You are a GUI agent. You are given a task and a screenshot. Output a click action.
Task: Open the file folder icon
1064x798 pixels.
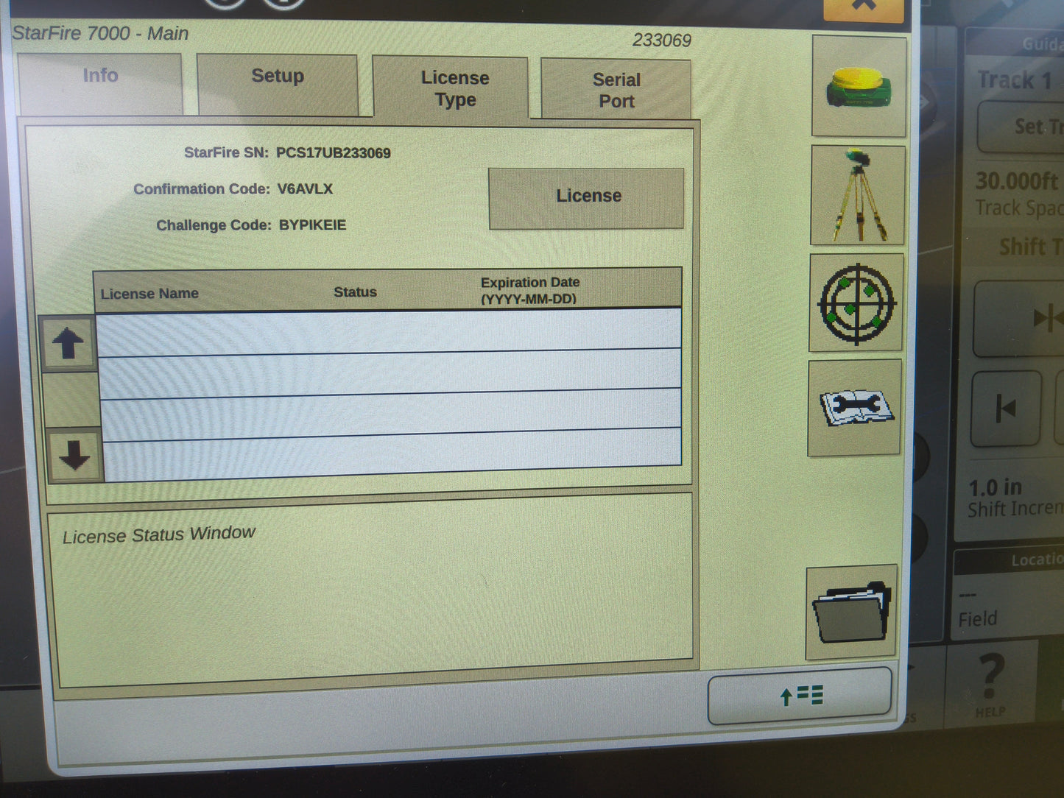pos(852,612)
